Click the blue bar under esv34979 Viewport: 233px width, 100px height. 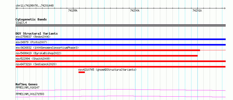(x=120, y=45)
